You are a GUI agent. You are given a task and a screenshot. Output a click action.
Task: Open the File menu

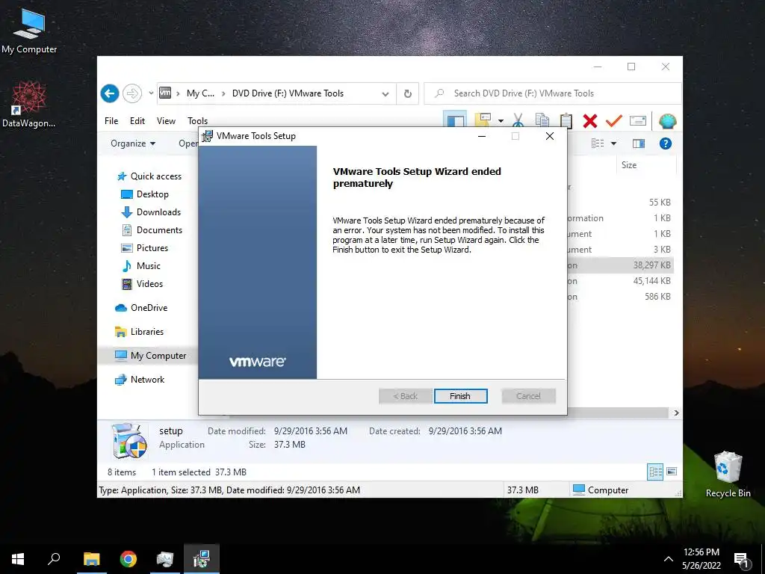pos(111,121)
